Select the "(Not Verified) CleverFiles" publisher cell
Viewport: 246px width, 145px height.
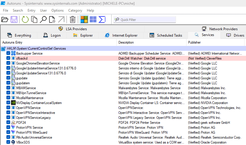point(205,58)
